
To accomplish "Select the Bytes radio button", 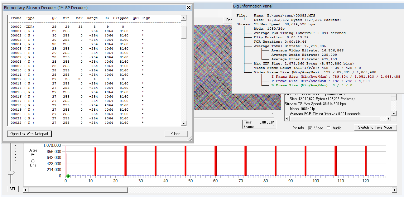I will [33, 154].
